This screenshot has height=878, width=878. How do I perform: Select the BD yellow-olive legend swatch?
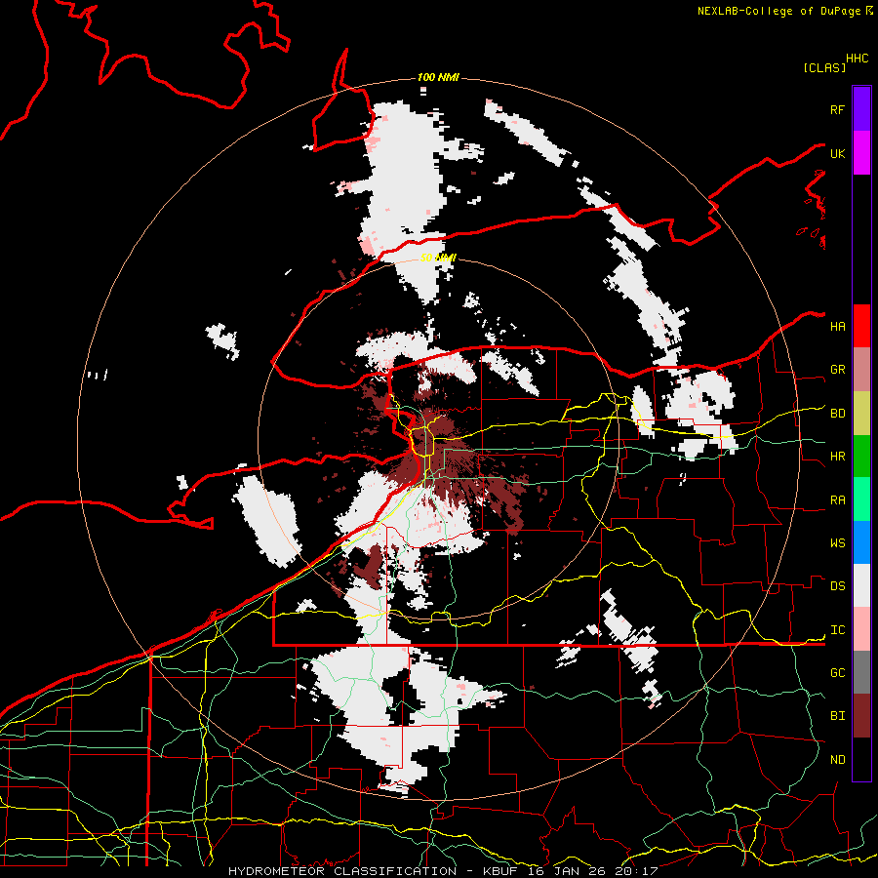861,414
